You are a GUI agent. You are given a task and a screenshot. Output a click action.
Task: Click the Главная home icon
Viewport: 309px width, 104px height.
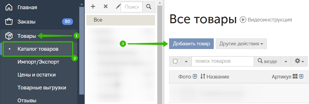tap(9, 7)
